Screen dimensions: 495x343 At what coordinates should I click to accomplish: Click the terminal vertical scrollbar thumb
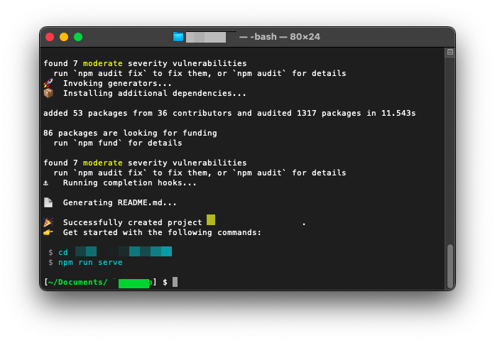pyautogui.click(x=450, y=266)
